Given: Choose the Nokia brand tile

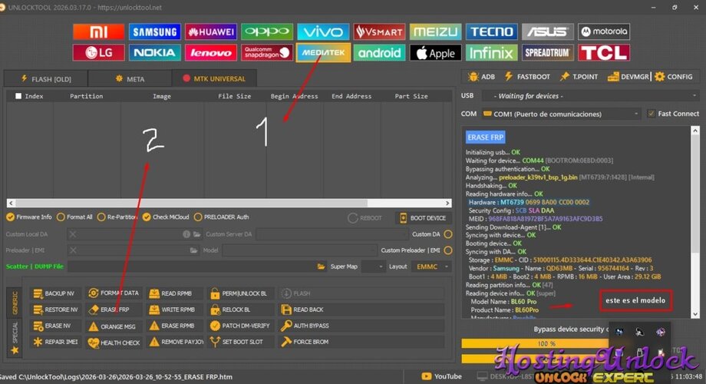Looking at the screenshot, I should coord(155,53).
